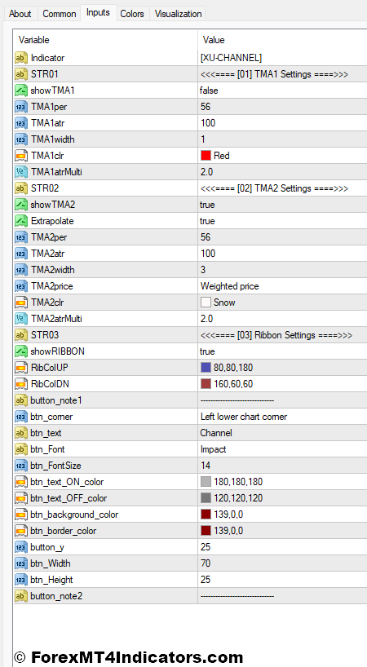Click the string icon beside Indicator
This screenshot has height=667, width=367.
pos(21,58)
